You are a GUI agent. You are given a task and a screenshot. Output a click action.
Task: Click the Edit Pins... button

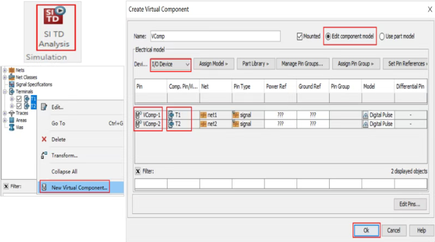pyautogui.click(x=410, y=204)
